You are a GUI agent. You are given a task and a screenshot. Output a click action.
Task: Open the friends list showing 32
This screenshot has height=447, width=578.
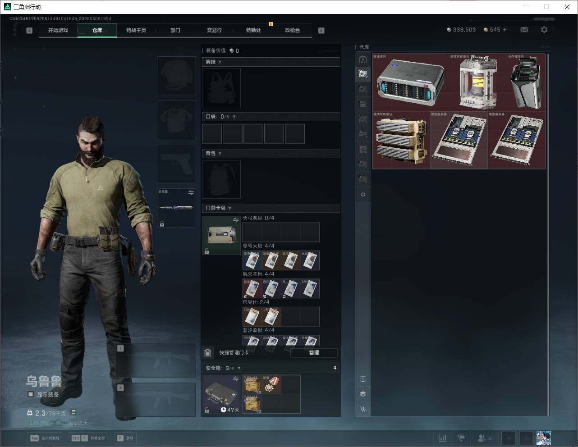point(485,438)
